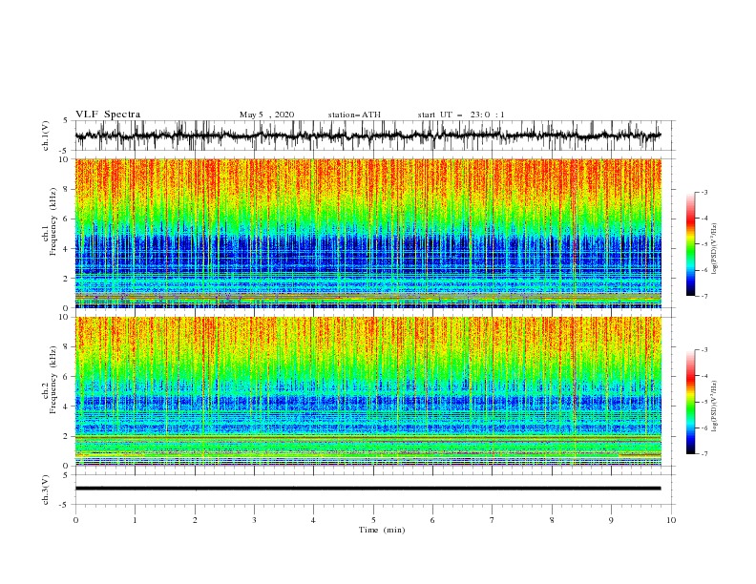Click the upper colorbar's log(PSD) label
The image size is (756, 584).
(714, 248)
